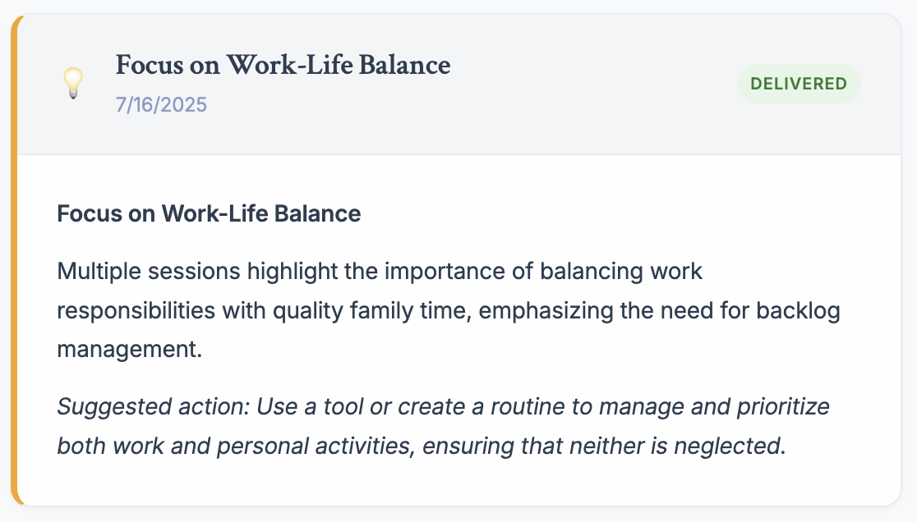The image size is (917, 522).
Task: Click the bold 'Focus on Work-Life Balance' body heading
Action: click(209, 213)
